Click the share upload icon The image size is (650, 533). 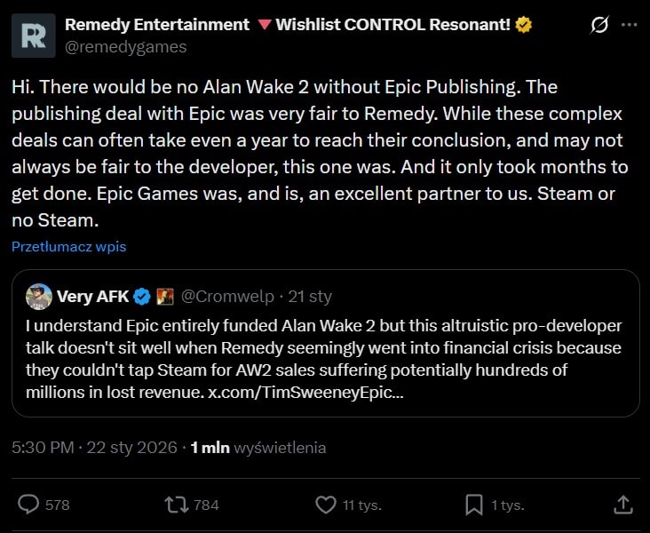click(x=622, y=505)
